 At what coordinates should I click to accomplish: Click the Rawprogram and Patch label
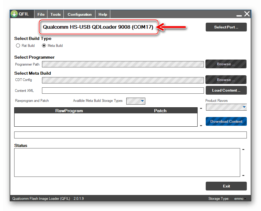point(32,101)
